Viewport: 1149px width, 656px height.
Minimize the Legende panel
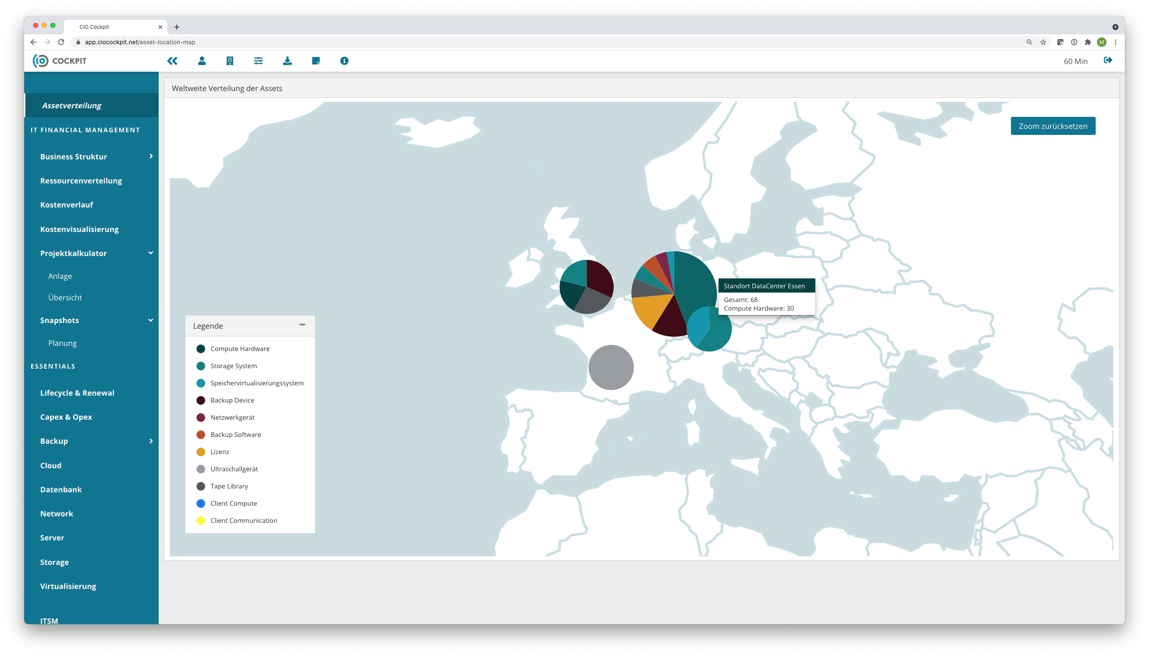(302, 325)
